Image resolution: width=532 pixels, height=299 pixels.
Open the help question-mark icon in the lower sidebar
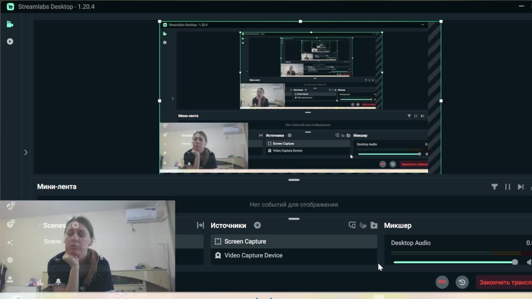(10, 224)
